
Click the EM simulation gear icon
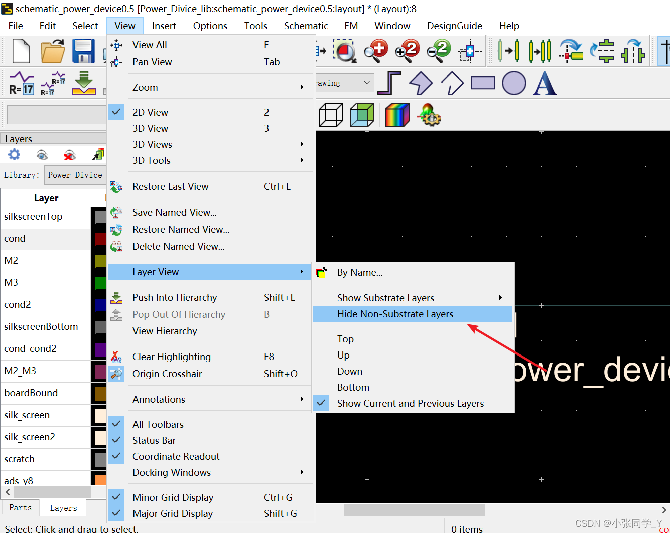click(430, 115)
